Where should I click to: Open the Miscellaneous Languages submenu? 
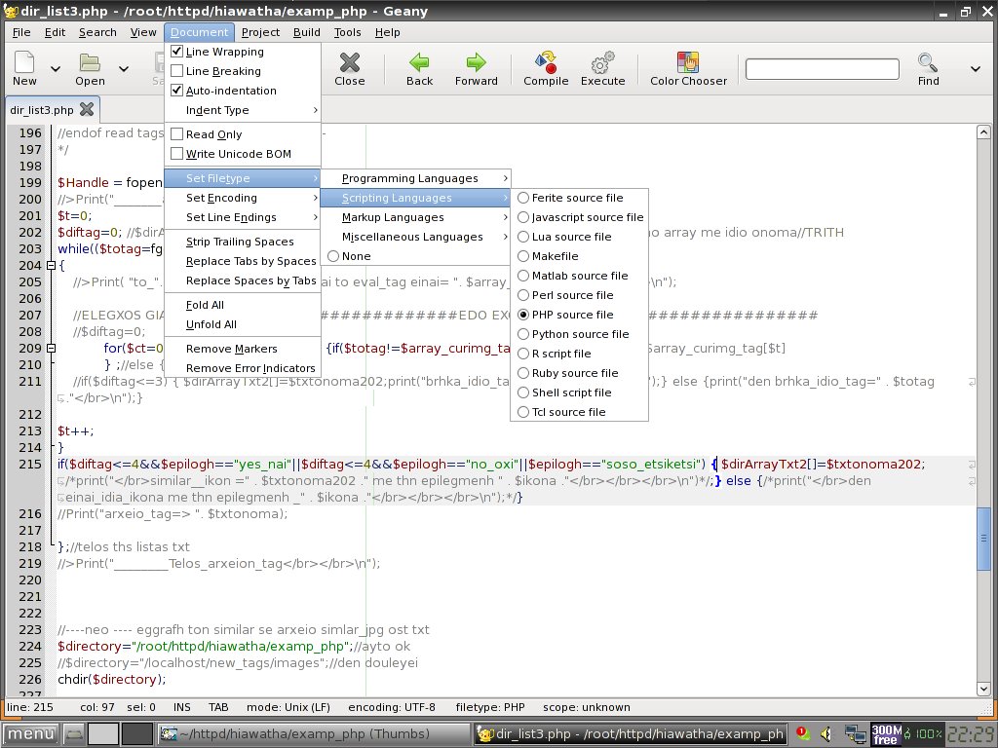415,237
